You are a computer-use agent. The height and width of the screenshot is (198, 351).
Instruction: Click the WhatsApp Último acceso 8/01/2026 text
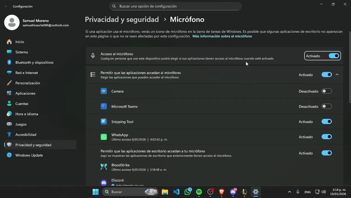139,139
